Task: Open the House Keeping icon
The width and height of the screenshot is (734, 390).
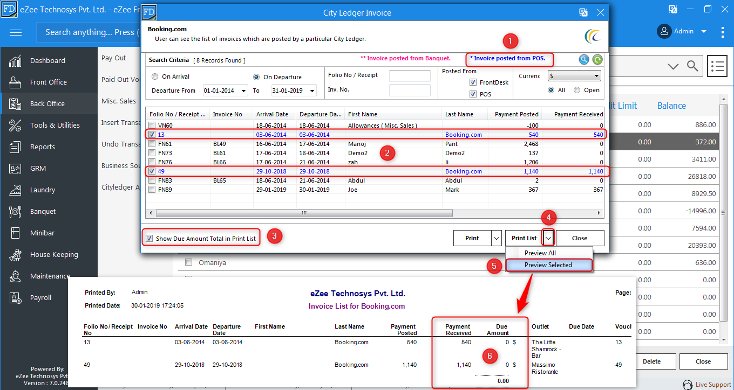Action: (x=15, y=255)
